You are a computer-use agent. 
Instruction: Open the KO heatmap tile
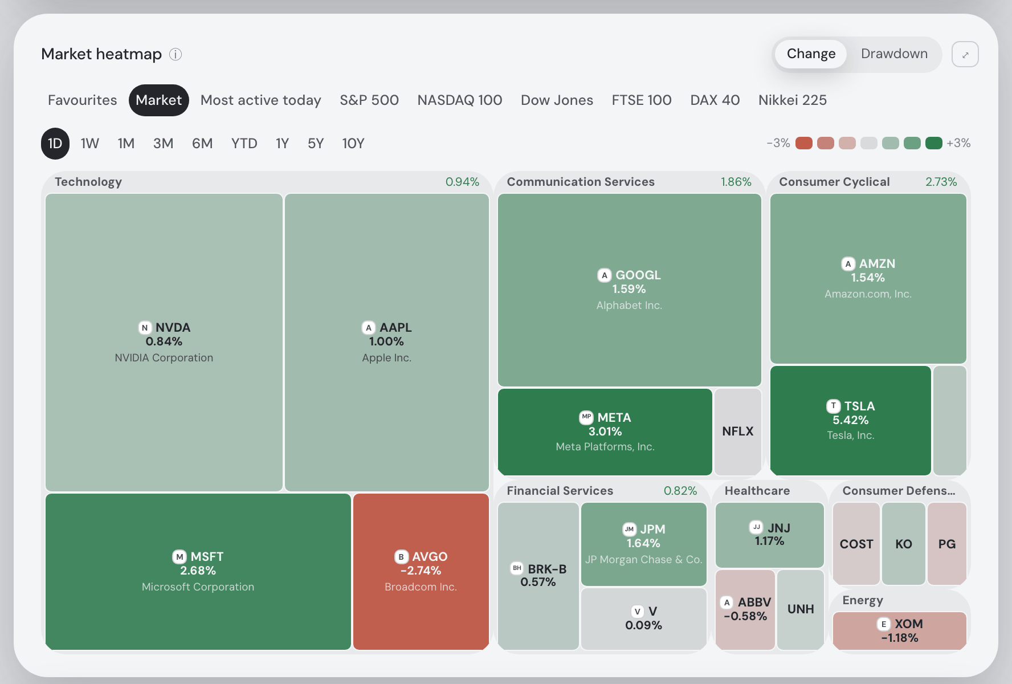(904, 544)
